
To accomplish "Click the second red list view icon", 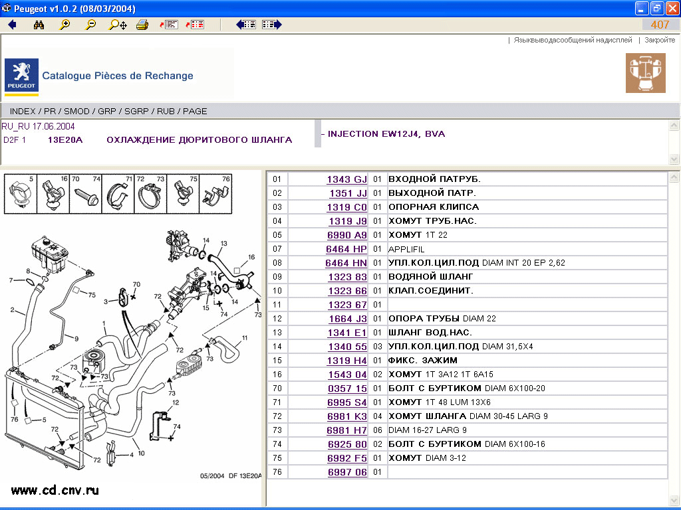I will pos(195,25).
